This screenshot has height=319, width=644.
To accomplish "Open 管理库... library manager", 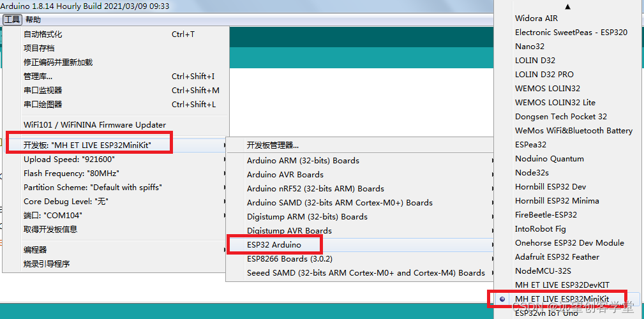I will click(116, 77).
